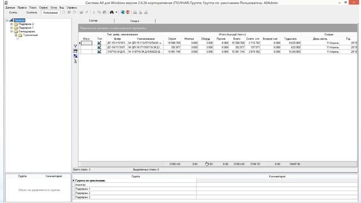Open the Правка menu
361x203 pixels.
[x=22, y=7]
